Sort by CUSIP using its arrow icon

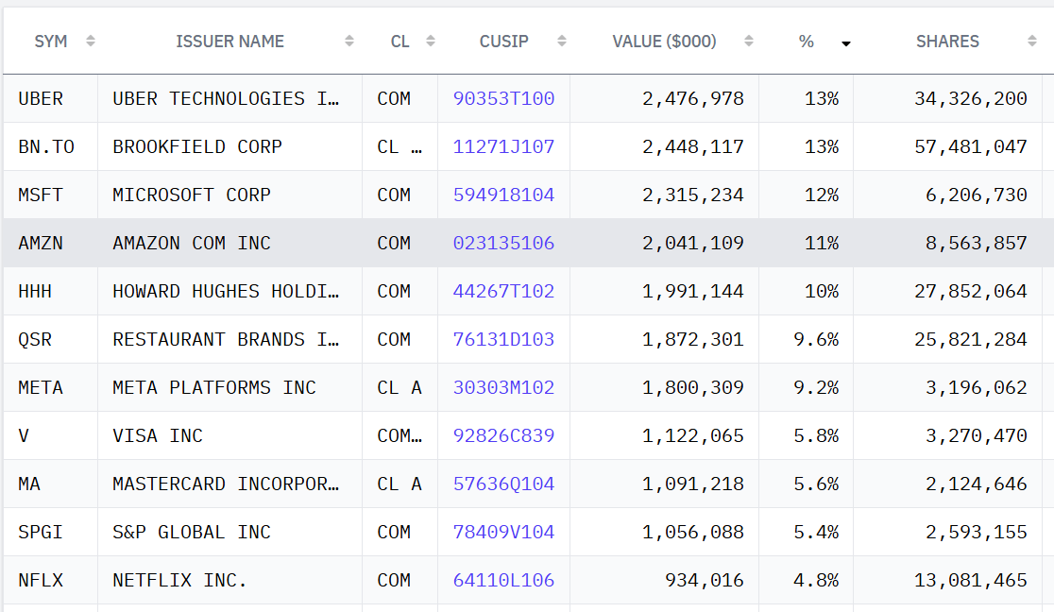pyautogui.click(x=561, y=41)
